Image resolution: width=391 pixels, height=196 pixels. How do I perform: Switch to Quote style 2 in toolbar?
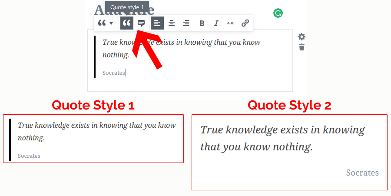click(141, 23)
